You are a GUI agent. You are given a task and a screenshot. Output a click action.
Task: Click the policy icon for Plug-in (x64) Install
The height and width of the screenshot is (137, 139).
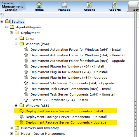pos(26,66)
